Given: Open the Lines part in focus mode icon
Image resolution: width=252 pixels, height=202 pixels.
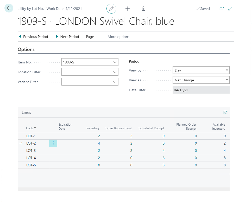Looking at the screenshot, I should click(x=225, y=112).
